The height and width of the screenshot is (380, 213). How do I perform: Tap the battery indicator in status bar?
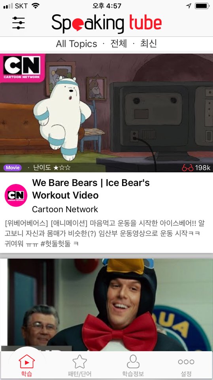[202, 6]
